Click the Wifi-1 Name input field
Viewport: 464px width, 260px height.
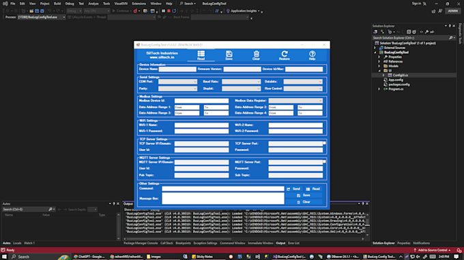point(201,125)
